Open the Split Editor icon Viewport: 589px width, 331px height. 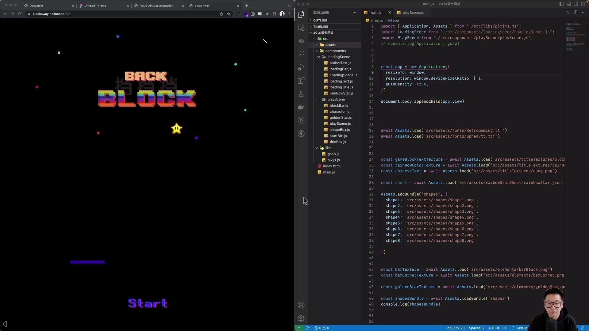[575, 13]
